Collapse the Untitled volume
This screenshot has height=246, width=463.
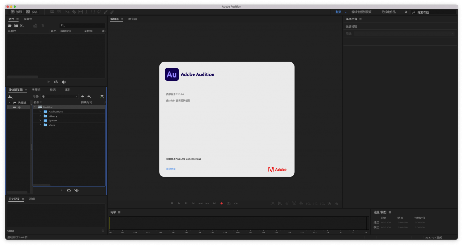pos(35,107)
